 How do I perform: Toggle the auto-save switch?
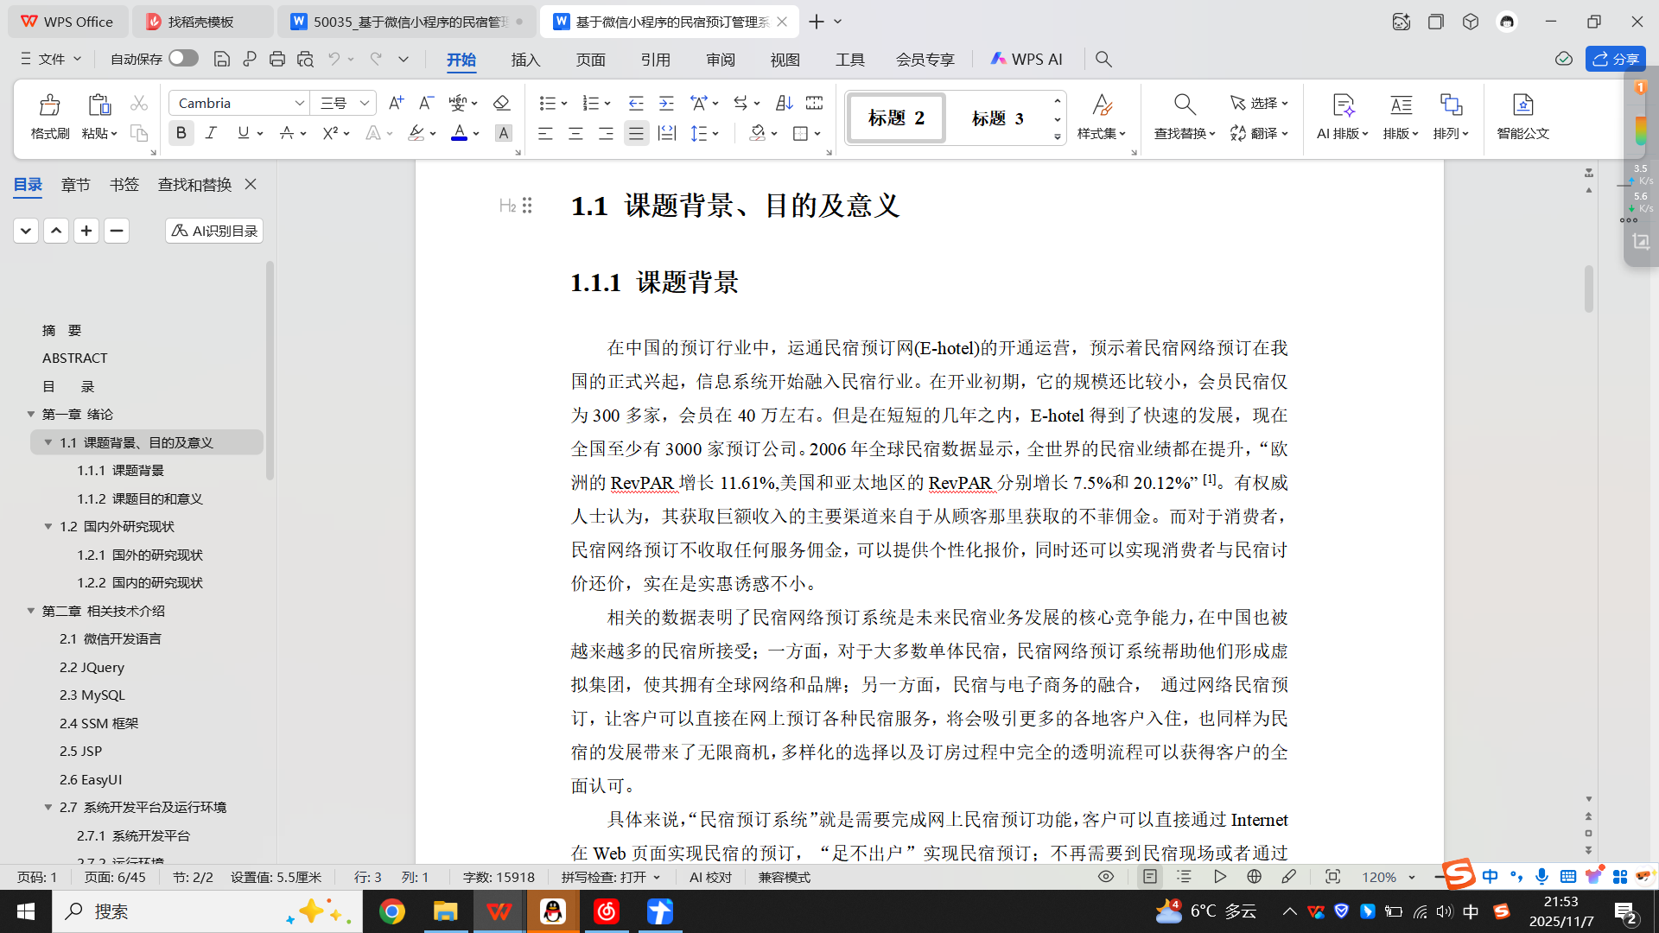click(x=183, y=58)
